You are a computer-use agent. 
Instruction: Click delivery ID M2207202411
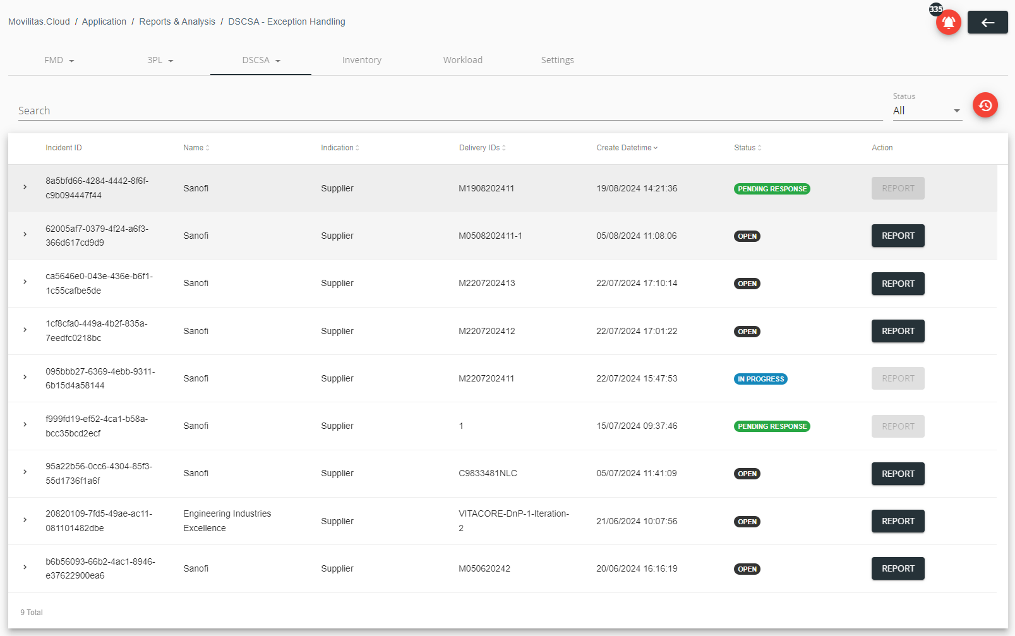pos(486,378)
